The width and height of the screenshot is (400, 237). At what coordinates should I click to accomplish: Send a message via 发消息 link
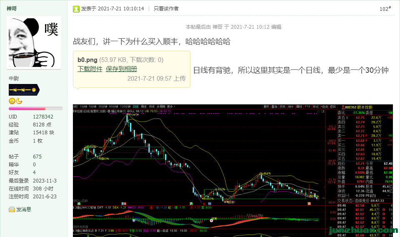(24, 210)
